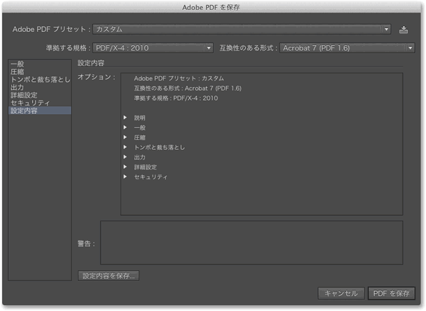Select 出力 in the left category list

(x=17, y=87)
